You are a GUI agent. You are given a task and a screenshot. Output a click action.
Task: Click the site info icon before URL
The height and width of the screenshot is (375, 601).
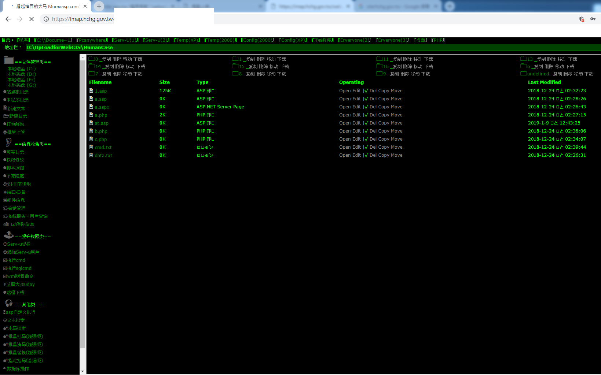(46, 19)
